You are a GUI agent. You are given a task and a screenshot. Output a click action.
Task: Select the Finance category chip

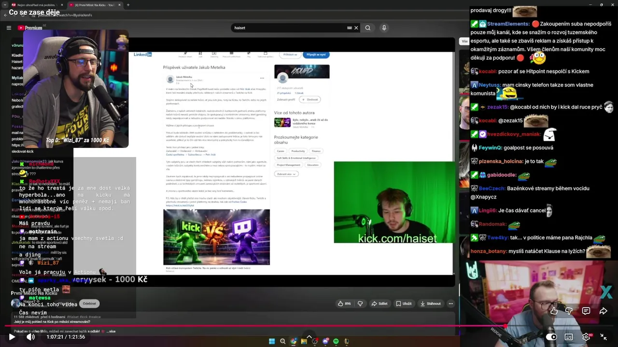pos(316,151)
